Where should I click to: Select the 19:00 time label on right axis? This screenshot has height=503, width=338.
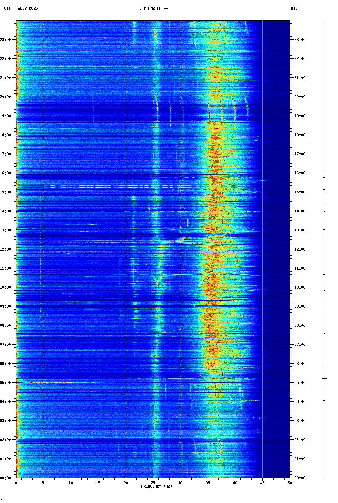[x=300, y=116]
